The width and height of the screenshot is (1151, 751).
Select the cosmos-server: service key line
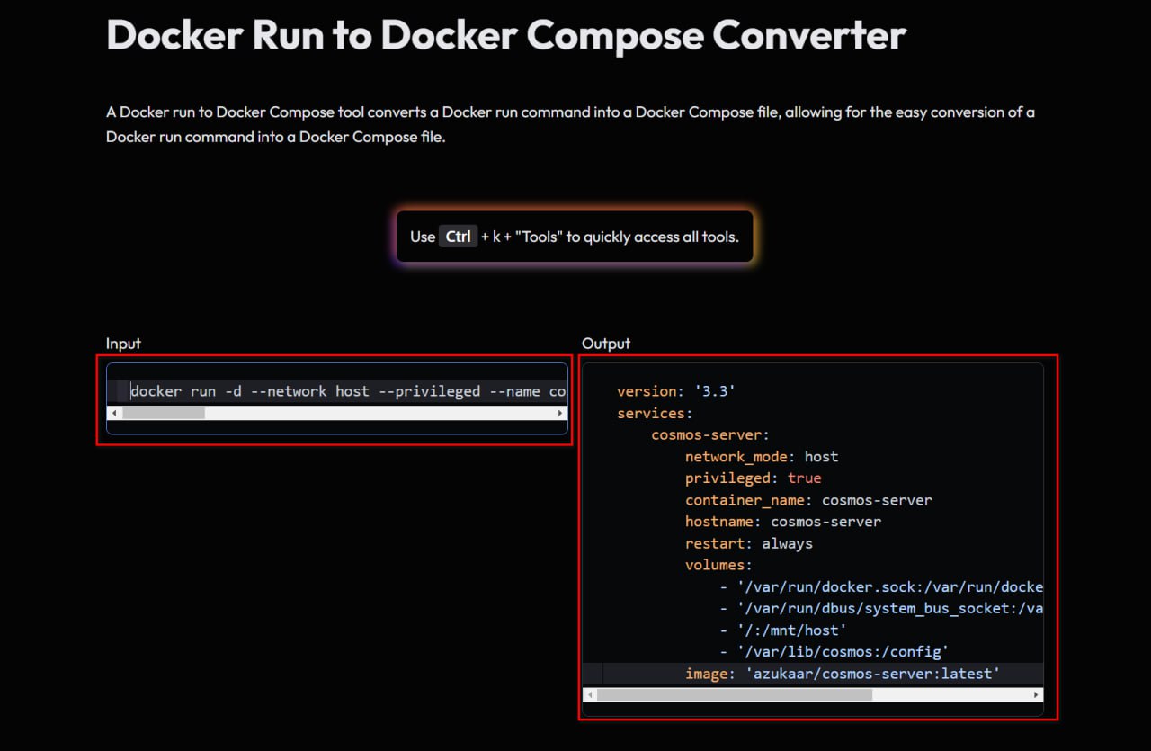click(x=710, y=435)
